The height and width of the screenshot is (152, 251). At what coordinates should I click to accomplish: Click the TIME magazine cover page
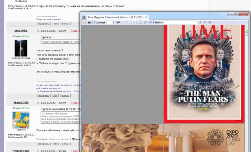[204, 74]
